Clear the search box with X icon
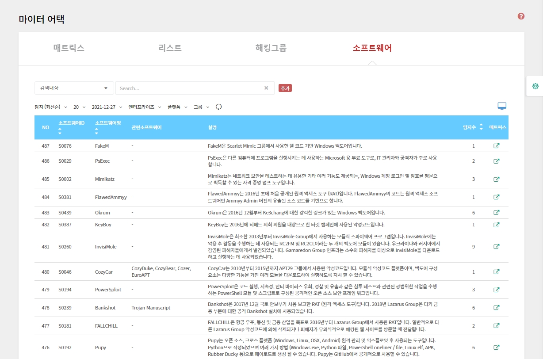 point(266,88)
